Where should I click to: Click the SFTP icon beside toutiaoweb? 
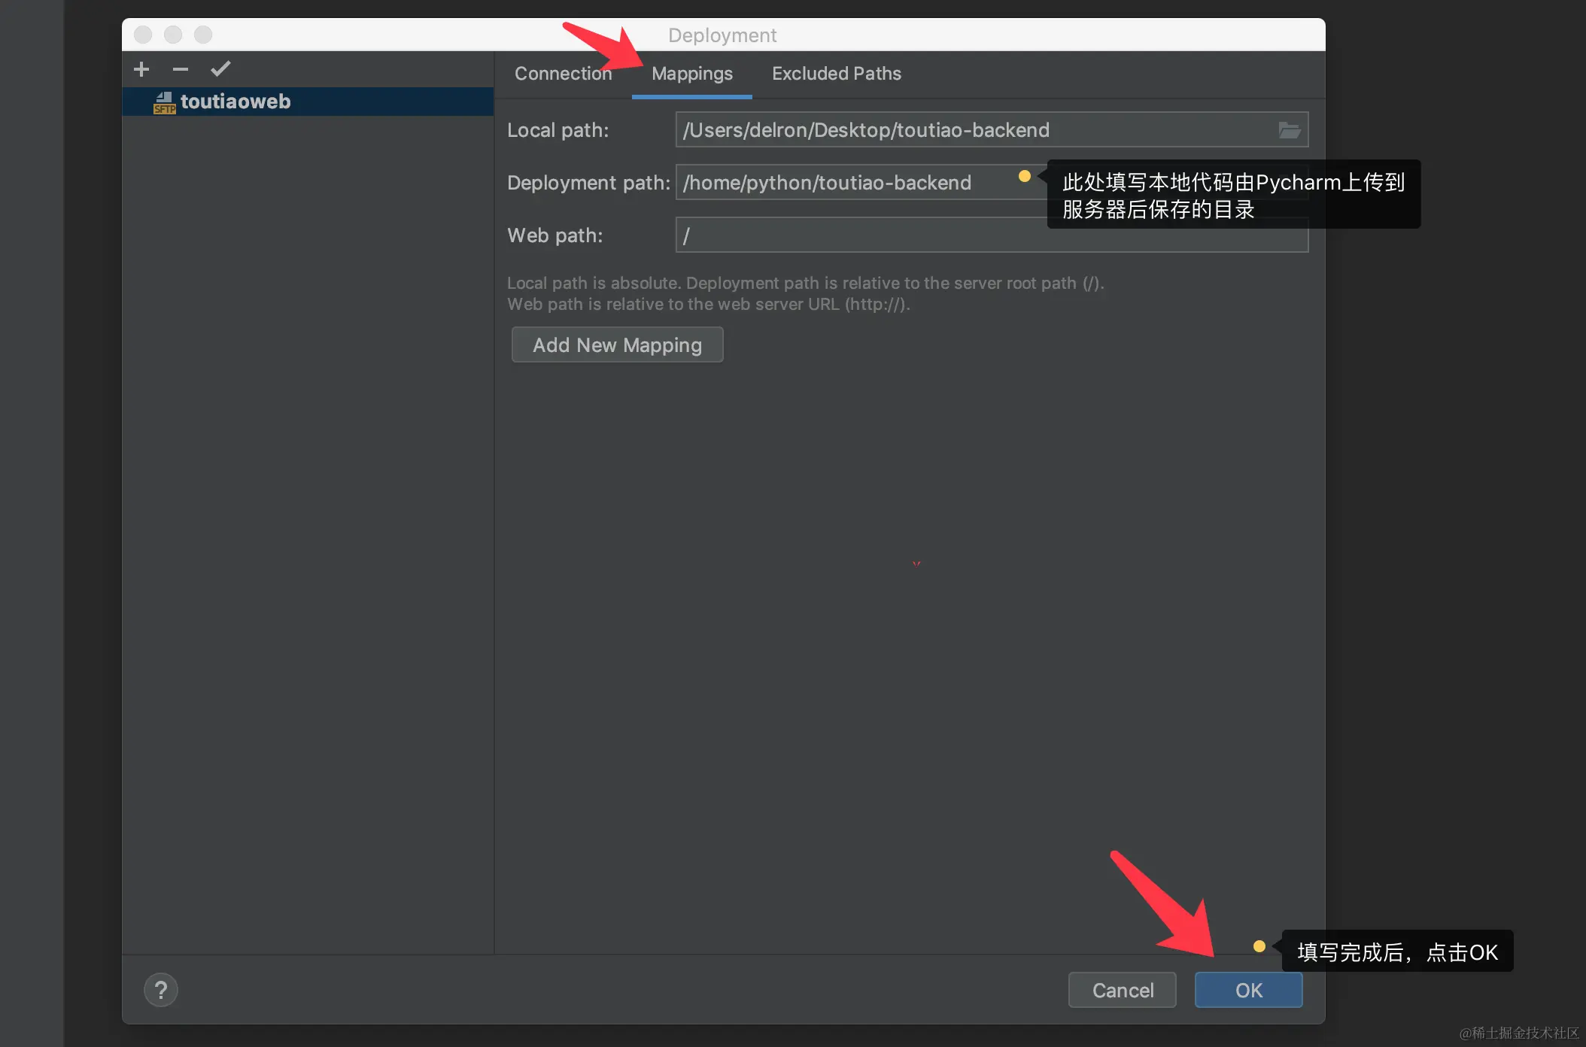(x=164, y=103)
